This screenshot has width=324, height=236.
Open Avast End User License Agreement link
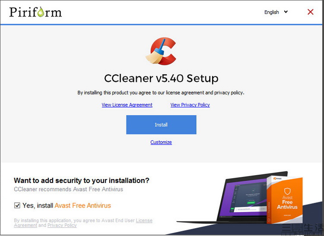point(83,223)
